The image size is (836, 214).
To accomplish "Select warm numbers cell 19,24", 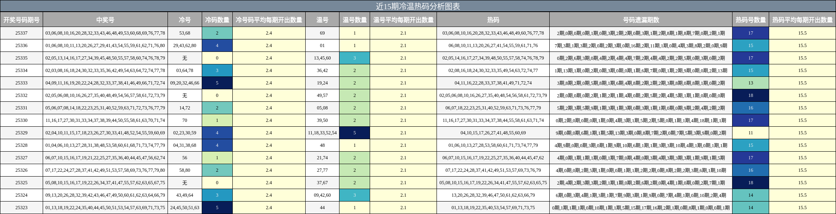I will pyautogui.click(x=322, y=83).
